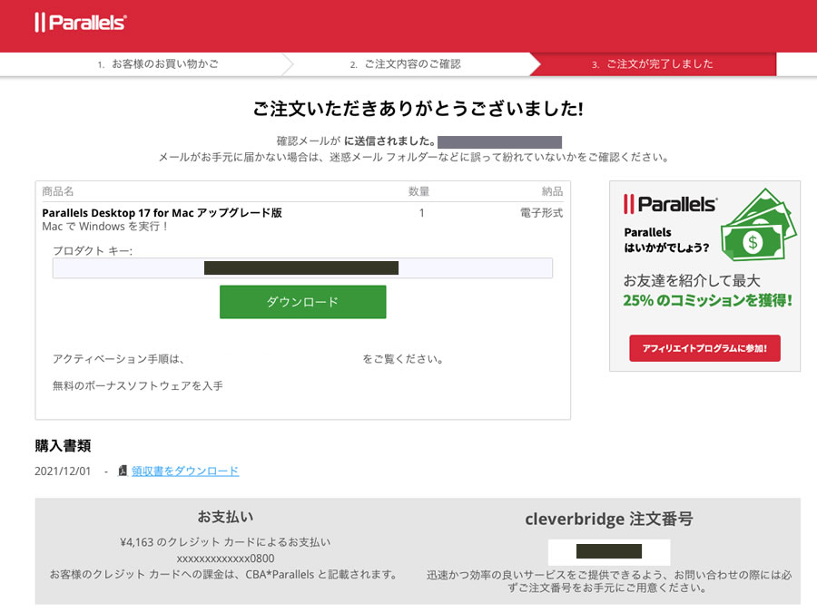Select step 2 ご注文内容のご確認
The height and width of the screenshot is (612, 817).
point(406,64)
